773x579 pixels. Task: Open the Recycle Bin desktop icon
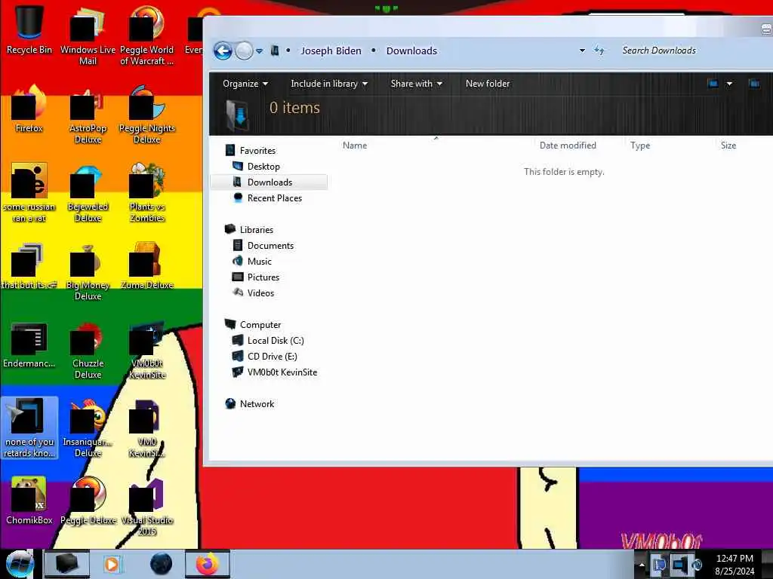29,29
